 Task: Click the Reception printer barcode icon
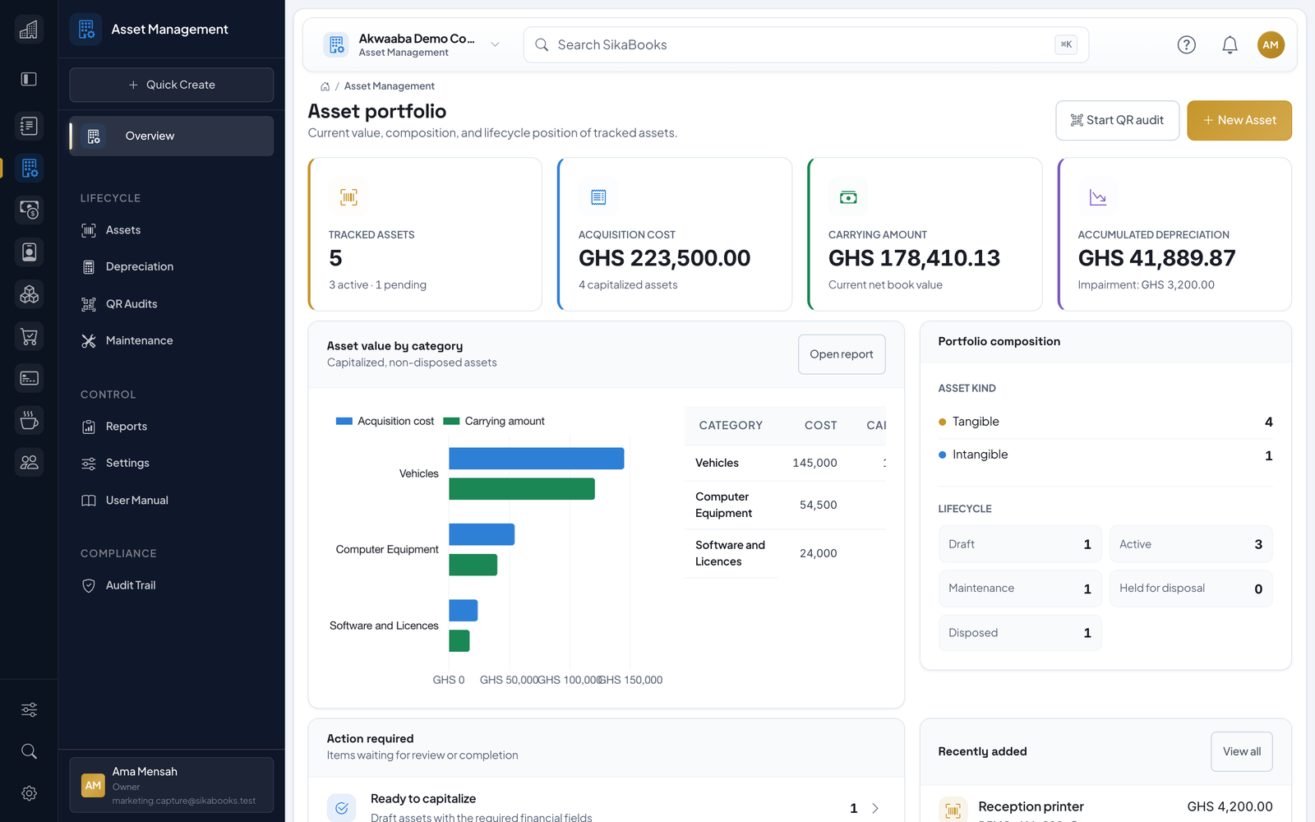(953, 810)
